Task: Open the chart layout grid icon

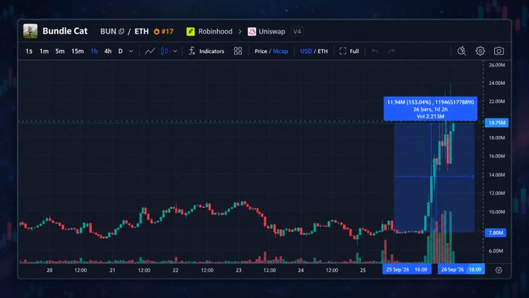Action: tap(238, 51)
